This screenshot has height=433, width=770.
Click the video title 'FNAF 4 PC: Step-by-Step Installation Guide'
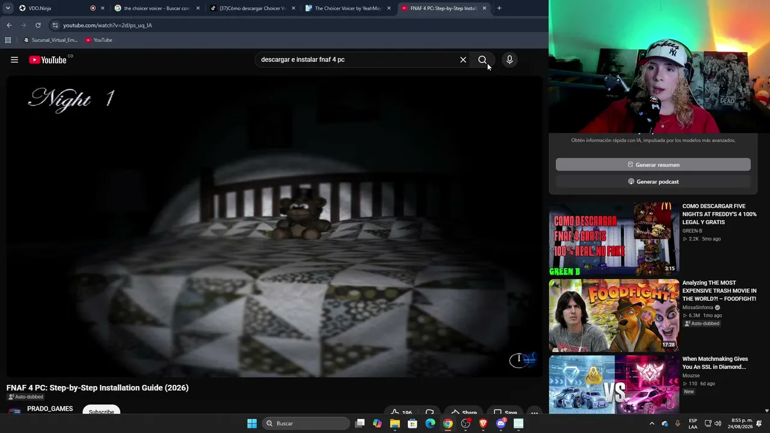click(x=97, y=388)
